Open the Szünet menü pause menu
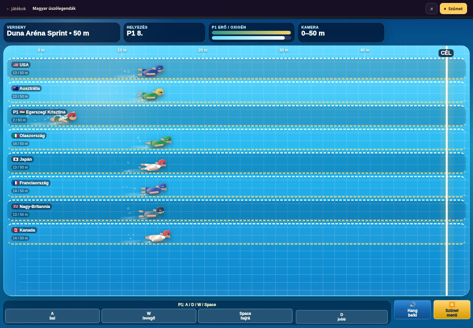473x328 pixels. [452, 310]
